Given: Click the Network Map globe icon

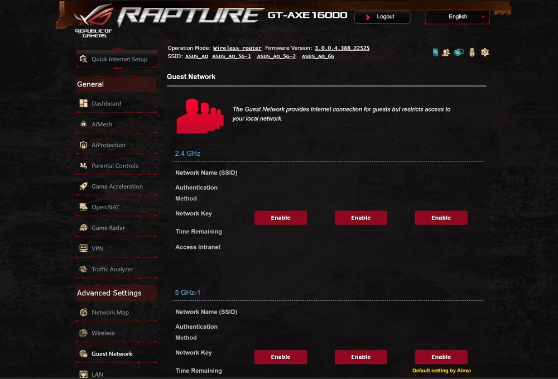Looking at the screenshot, I should click(83, 312).
